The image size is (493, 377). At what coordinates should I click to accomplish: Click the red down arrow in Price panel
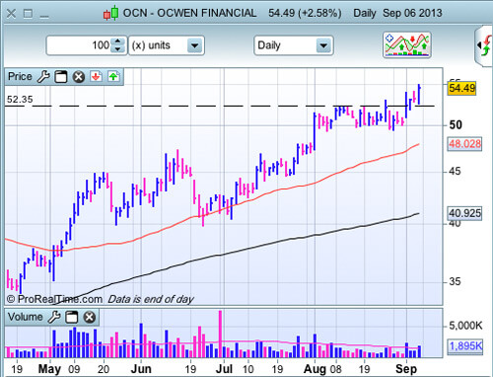coord(96,77)
